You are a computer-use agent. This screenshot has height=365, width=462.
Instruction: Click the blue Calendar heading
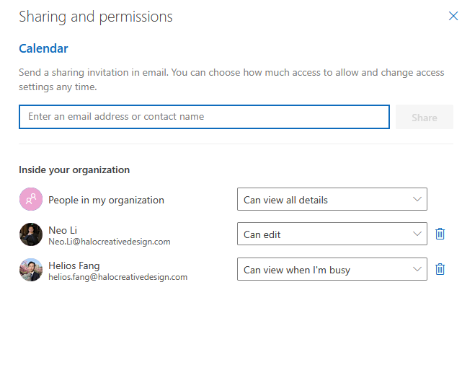point(43,49)
